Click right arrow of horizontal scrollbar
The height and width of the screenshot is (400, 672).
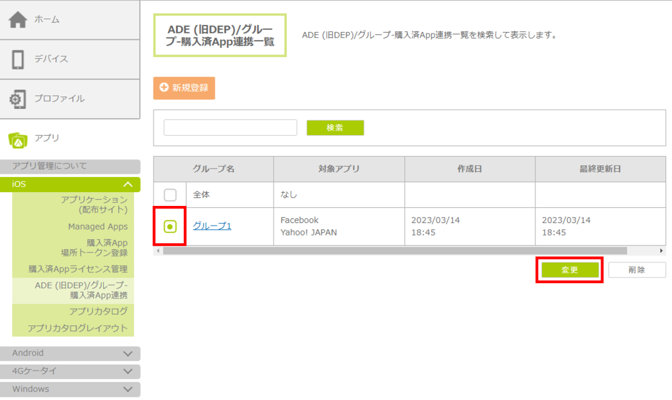pyautogui.click(x=661, y=251)
